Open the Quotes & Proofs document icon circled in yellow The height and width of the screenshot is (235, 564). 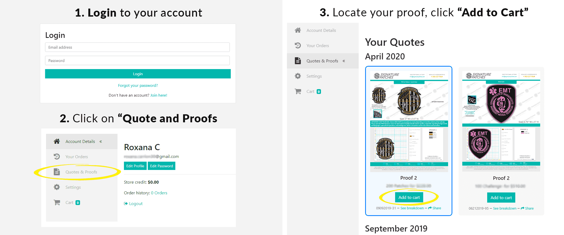coord(57,172)
